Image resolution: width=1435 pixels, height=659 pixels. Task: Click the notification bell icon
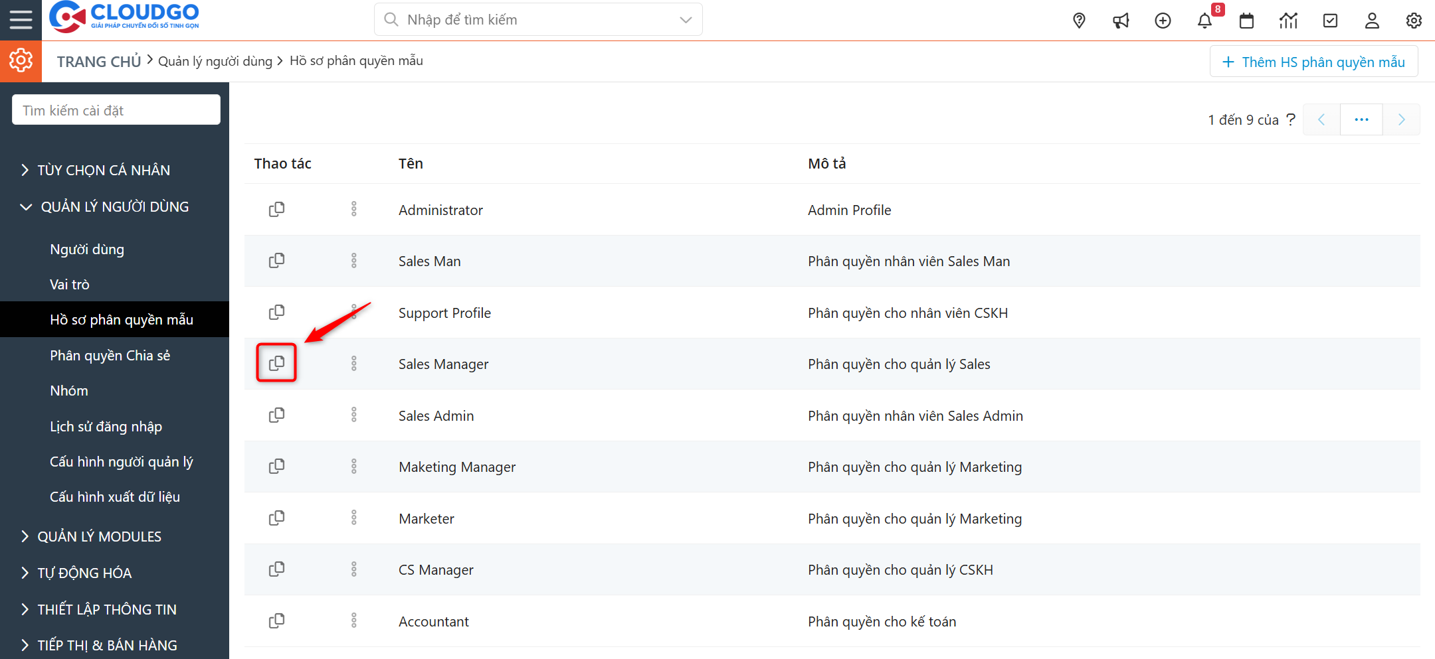(x=1204, y=21)
